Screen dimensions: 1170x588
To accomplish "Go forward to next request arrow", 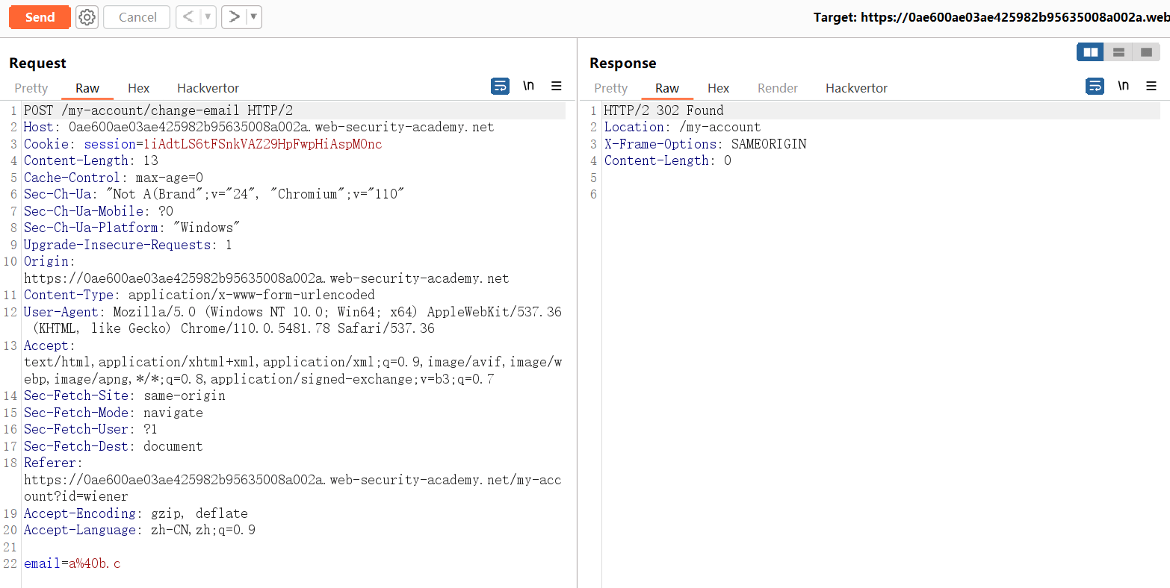I will [x=235, y=17].
